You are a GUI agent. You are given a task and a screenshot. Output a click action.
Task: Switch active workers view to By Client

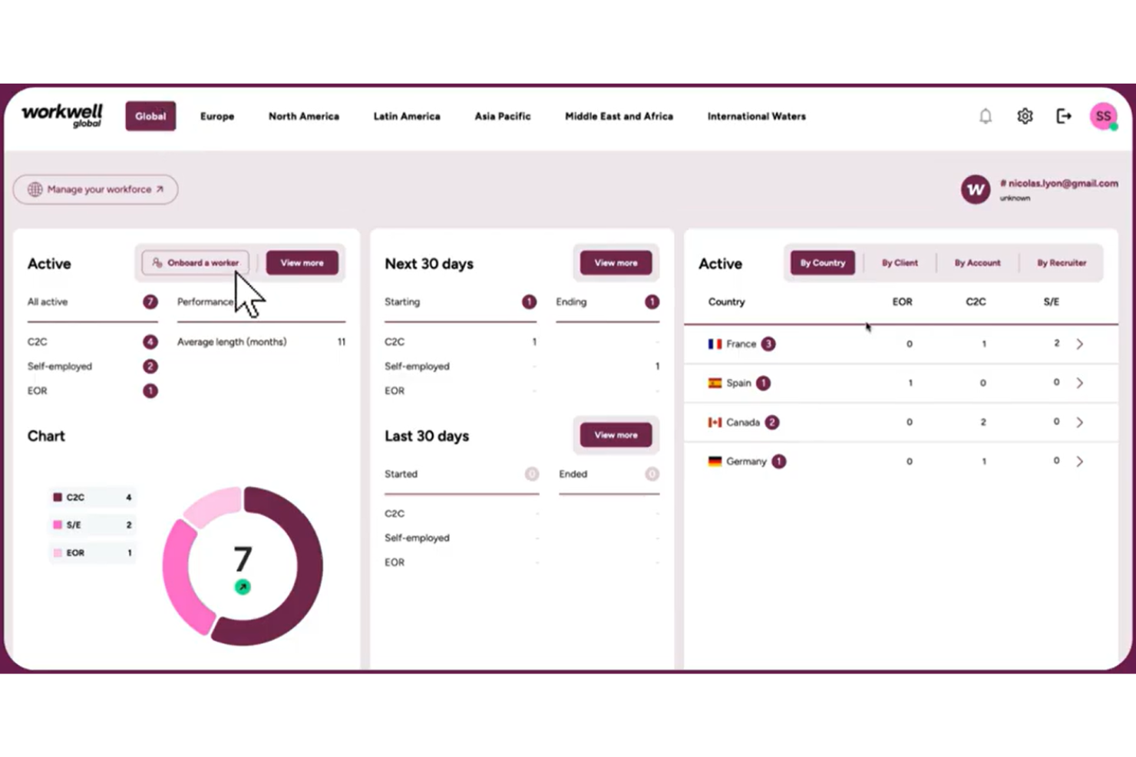click(900, 262)
